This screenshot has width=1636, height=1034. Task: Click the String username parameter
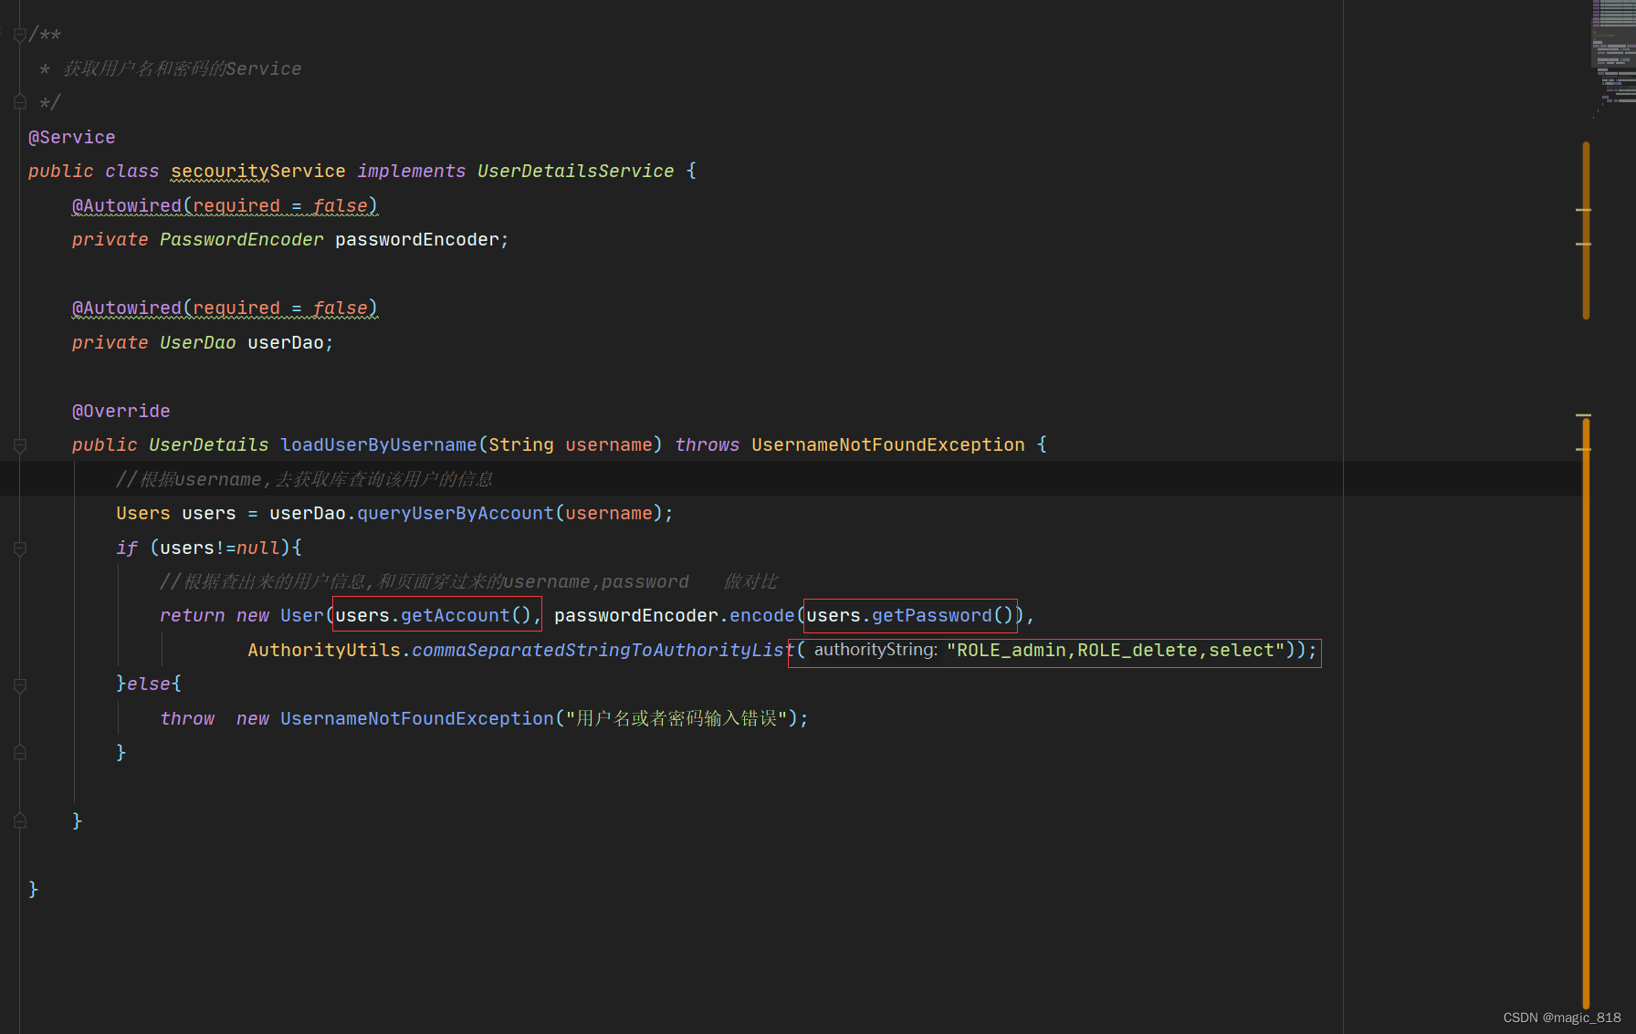[x=571, y=445]
